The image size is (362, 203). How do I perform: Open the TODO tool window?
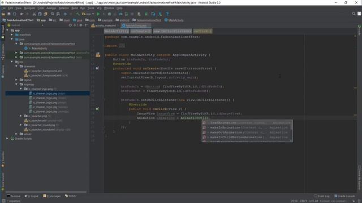click(70, 196)
